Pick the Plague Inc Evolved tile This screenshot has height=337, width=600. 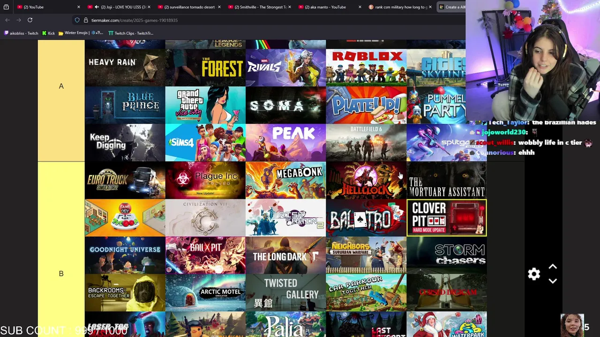tap(205, 180)
